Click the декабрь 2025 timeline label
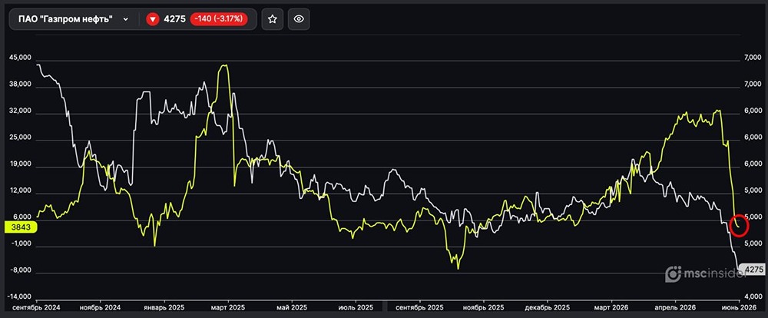This screenshot has height=318, width=768. [548, 308]
